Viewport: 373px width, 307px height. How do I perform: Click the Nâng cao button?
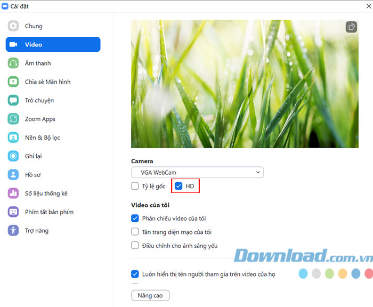coord(150,295)
